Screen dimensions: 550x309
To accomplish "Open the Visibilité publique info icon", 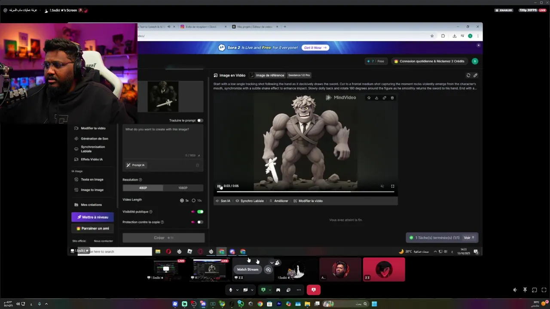I will [150, 212].
